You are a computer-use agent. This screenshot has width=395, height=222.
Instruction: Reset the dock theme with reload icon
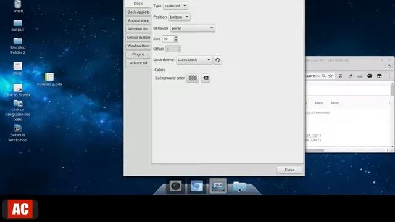[217, 60]
